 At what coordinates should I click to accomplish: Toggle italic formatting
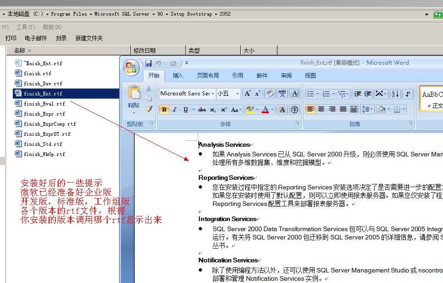click(x=175, y=110)
